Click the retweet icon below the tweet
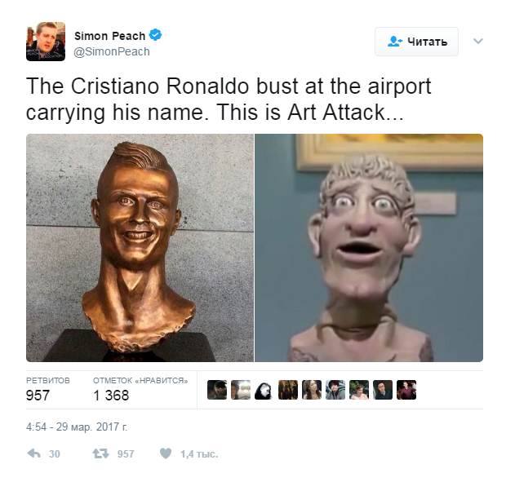Viewport: 515px width, 482px height. (x=100, y=453)
